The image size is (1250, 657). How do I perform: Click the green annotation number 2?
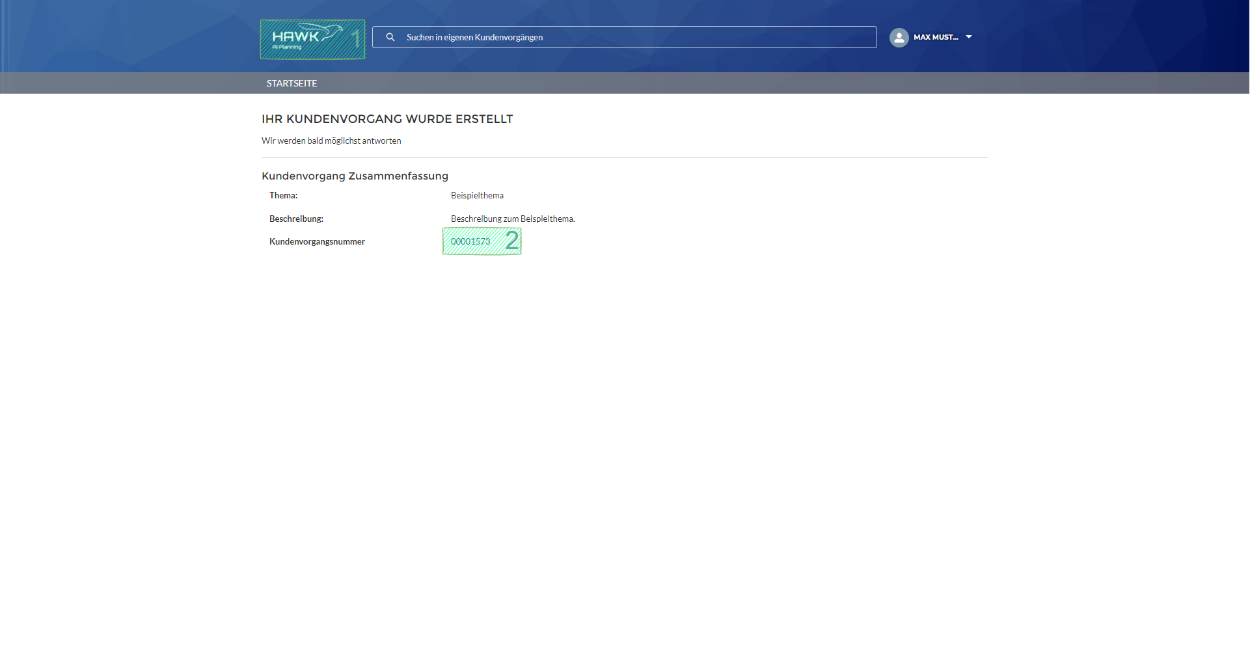(512, 240)
